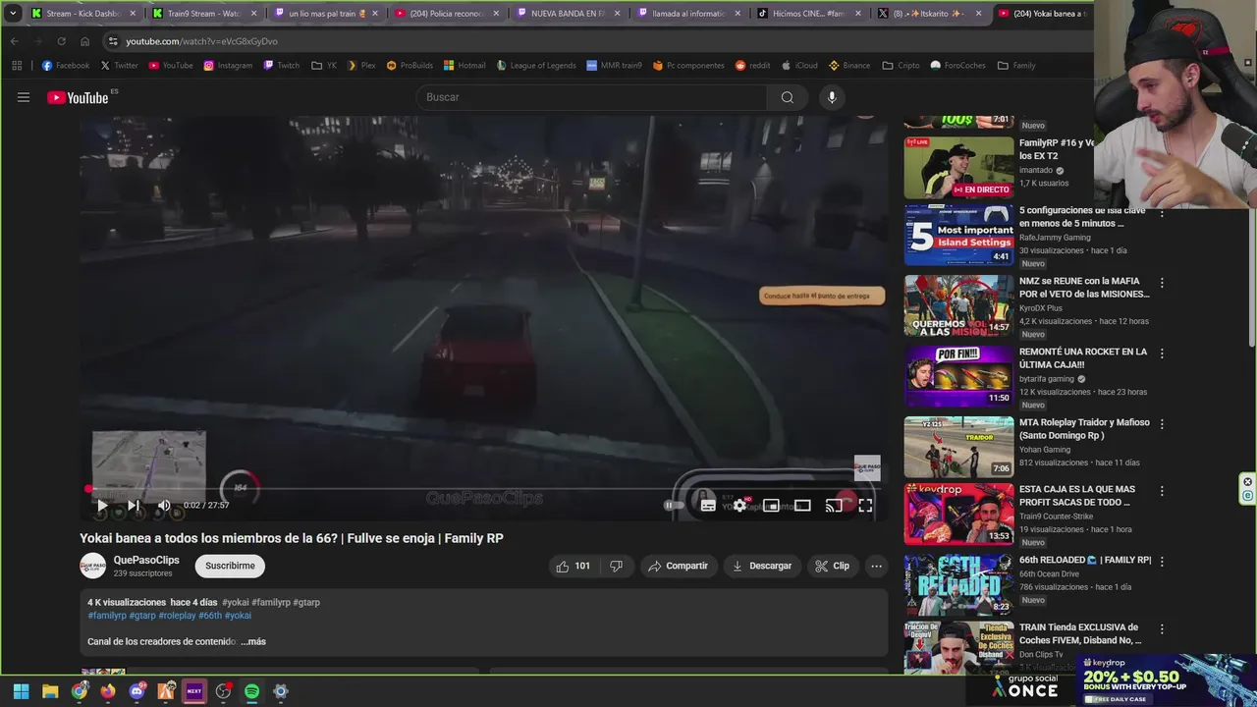
Task: Open options for TRAIN Tienda EXCLUSIVA video
Action: coord(1162,629)
